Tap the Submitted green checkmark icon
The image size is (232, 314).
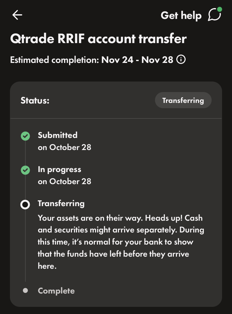click(25, 136)
